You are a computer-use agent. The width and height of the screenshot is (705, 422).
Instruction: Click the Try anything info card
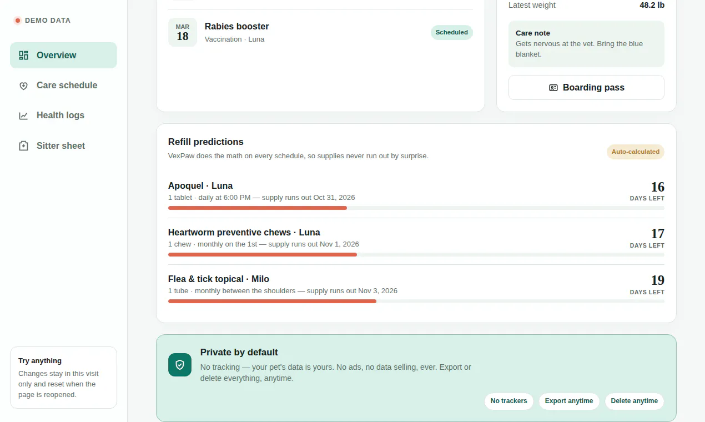(x=63, y=378)
